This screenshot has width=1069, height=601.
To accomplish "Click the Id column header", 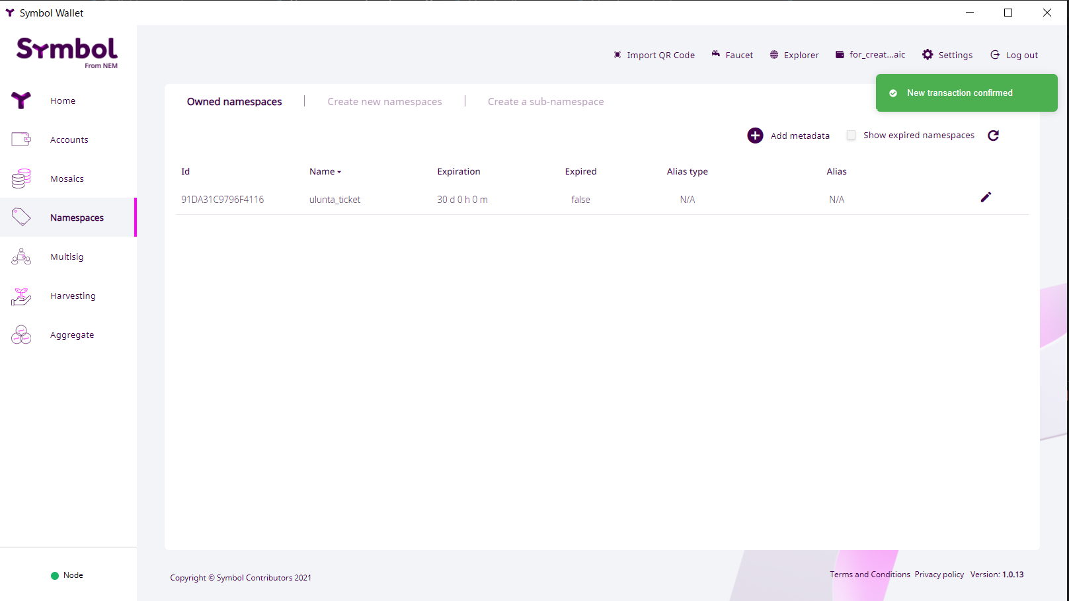I will click(x=186, y=171).
